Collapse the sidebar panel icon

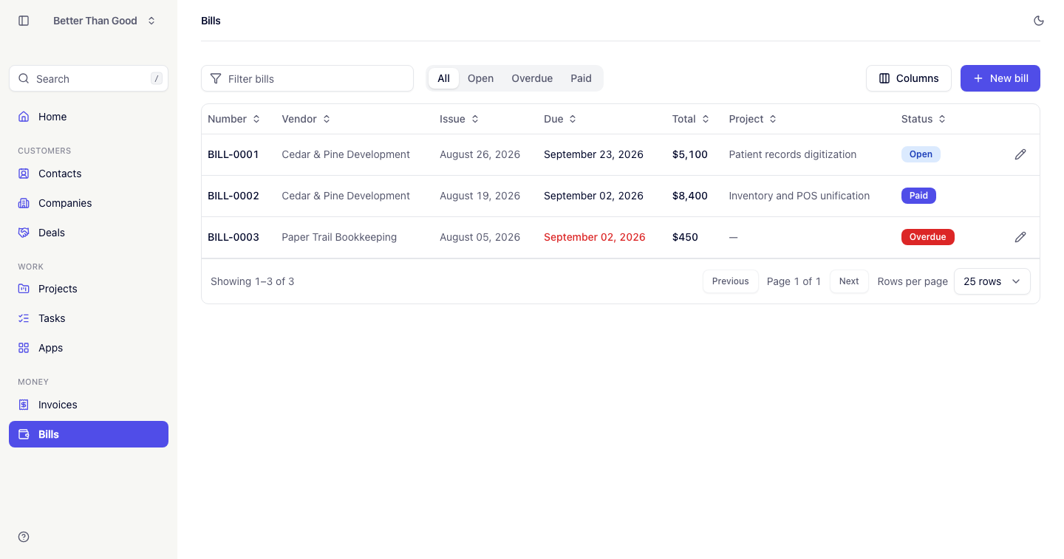point(24,21)
